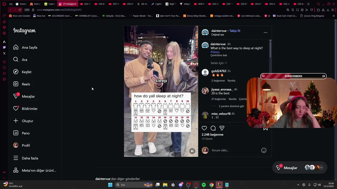Open Paper Street bookmark
Screen dimensions: 337x189
141,16
